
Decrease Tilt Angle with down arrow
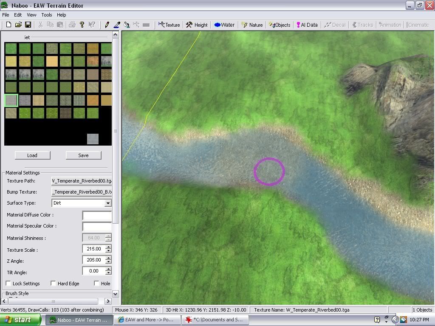(108, 273)
